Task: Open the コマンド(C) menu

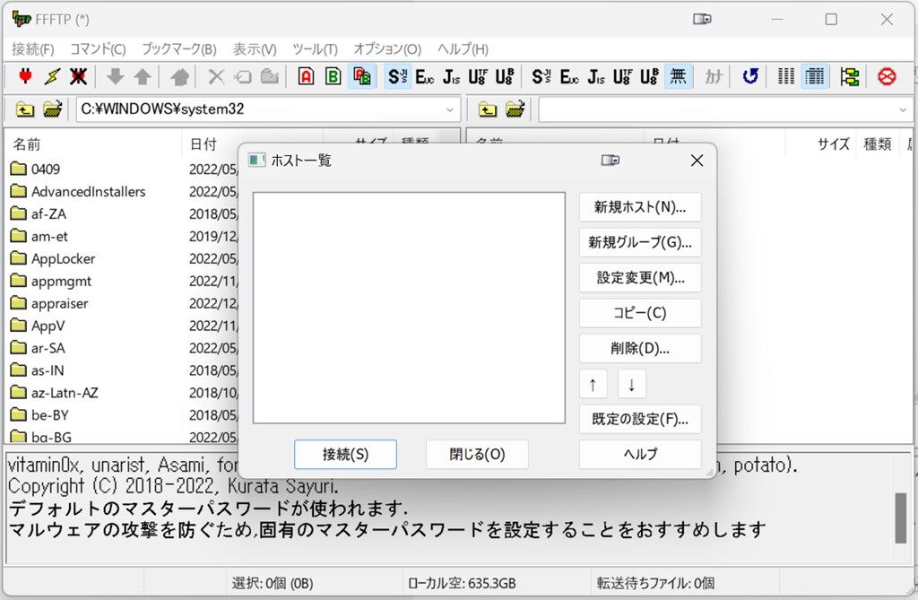Action: [x=98, y=49]
